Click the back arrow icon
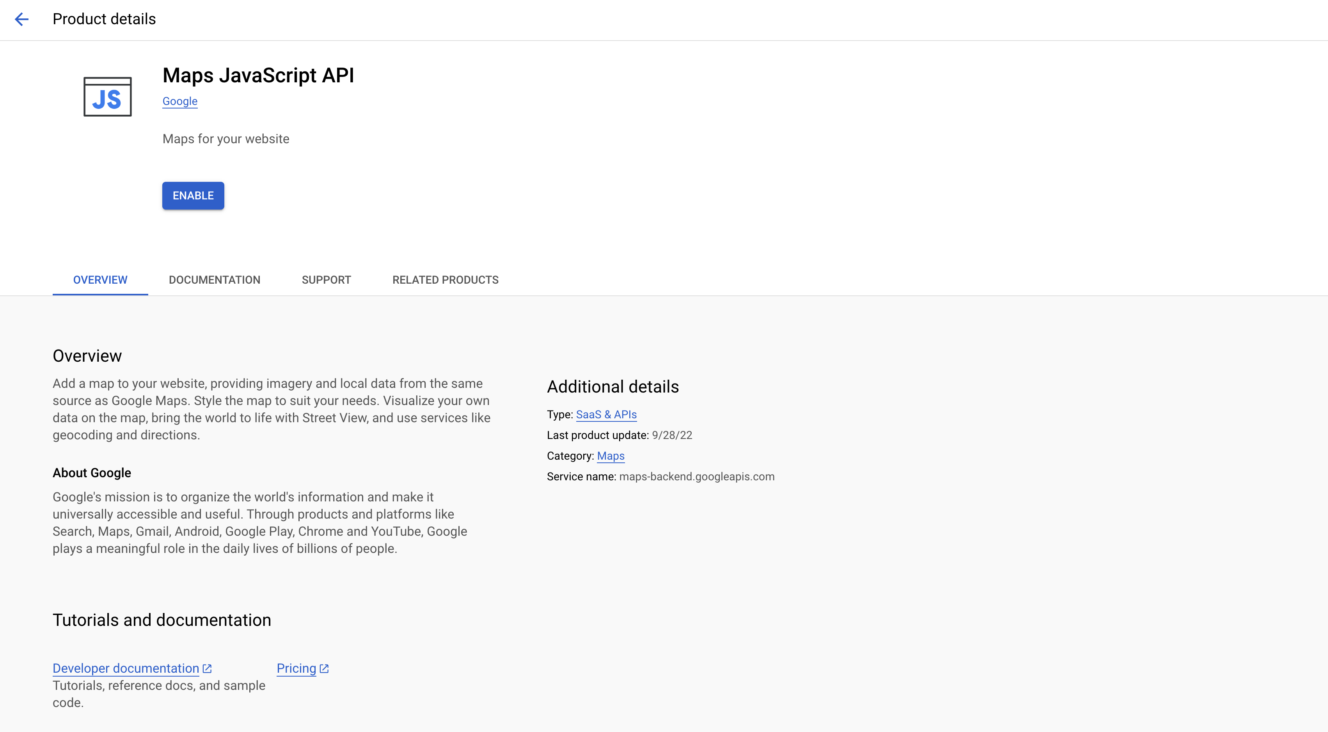 22,19
